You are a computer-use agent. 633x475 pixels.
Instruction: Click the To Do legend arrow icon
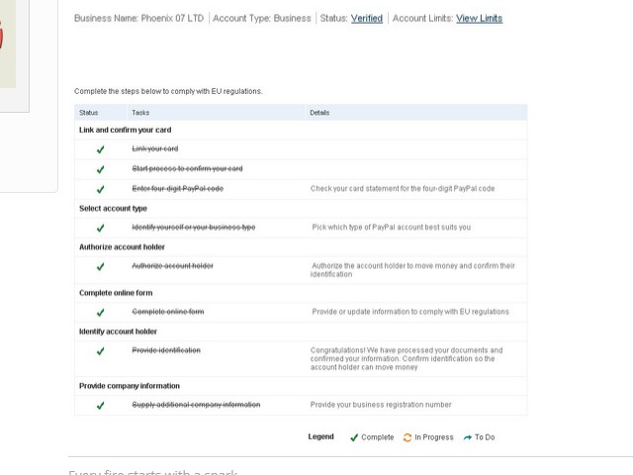(468, 437)
